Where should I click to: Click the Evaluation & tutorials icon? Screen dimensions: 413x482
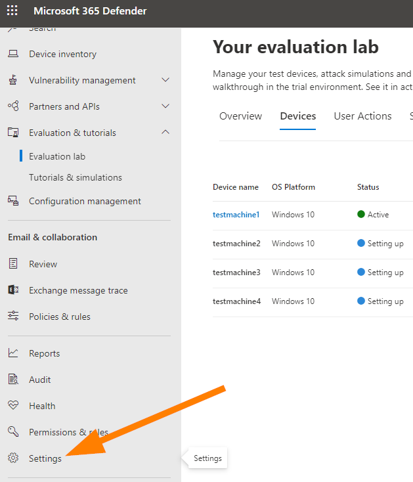[x=13, y=133]
